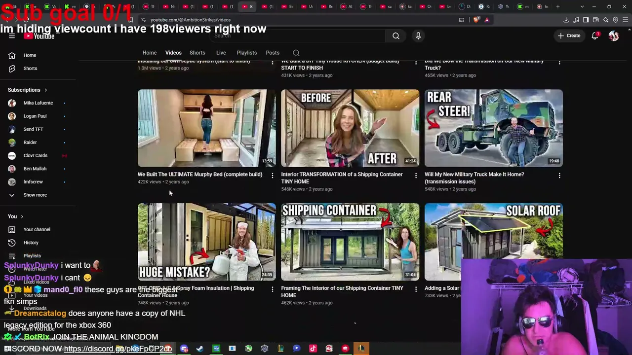Click the browser address bar URL
This screenshot has width=632, height=355.
[x=190, y=20]
